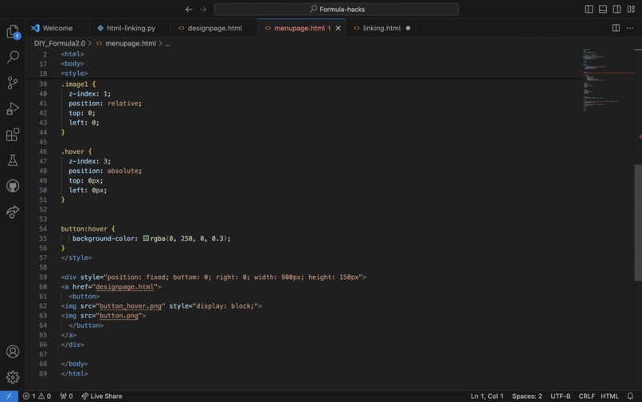The image size is (642, 402).
Task: Open Problems via errors and warnings indicator
Action: point(37,396)
